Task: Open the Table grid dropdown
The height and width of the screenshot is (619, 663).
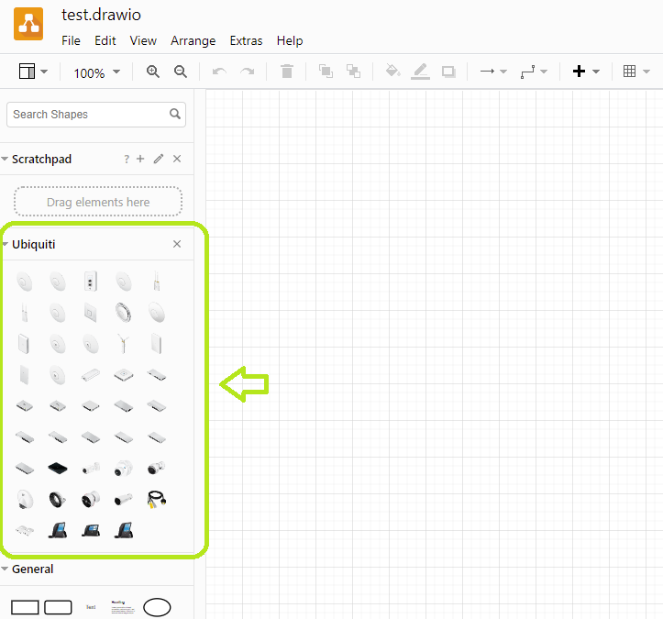Action: point(636,71)
